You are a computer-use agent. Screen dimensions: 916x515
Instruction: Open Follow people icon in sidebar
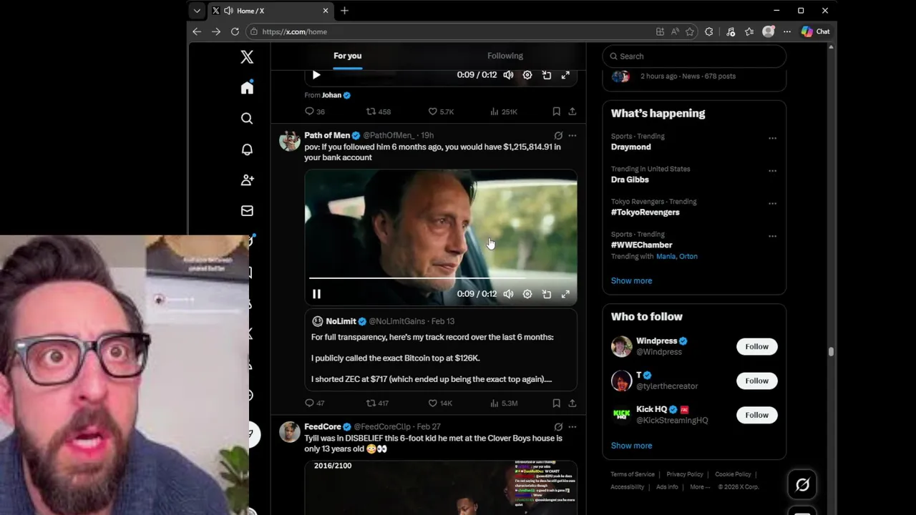point(247,180)
